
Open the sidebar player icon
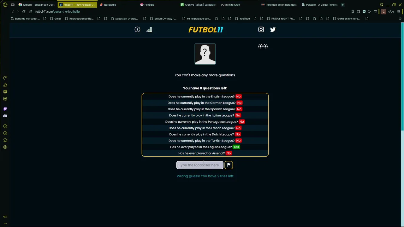[5, 126]
